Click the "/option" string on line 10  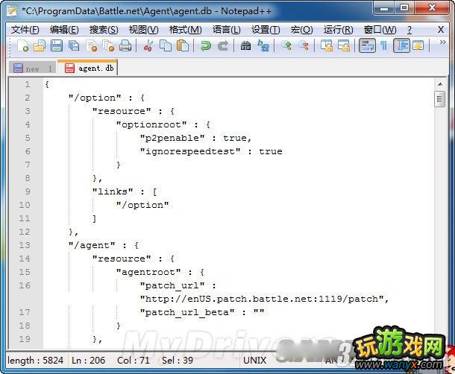pyautogui.click(x=142, y=205)
